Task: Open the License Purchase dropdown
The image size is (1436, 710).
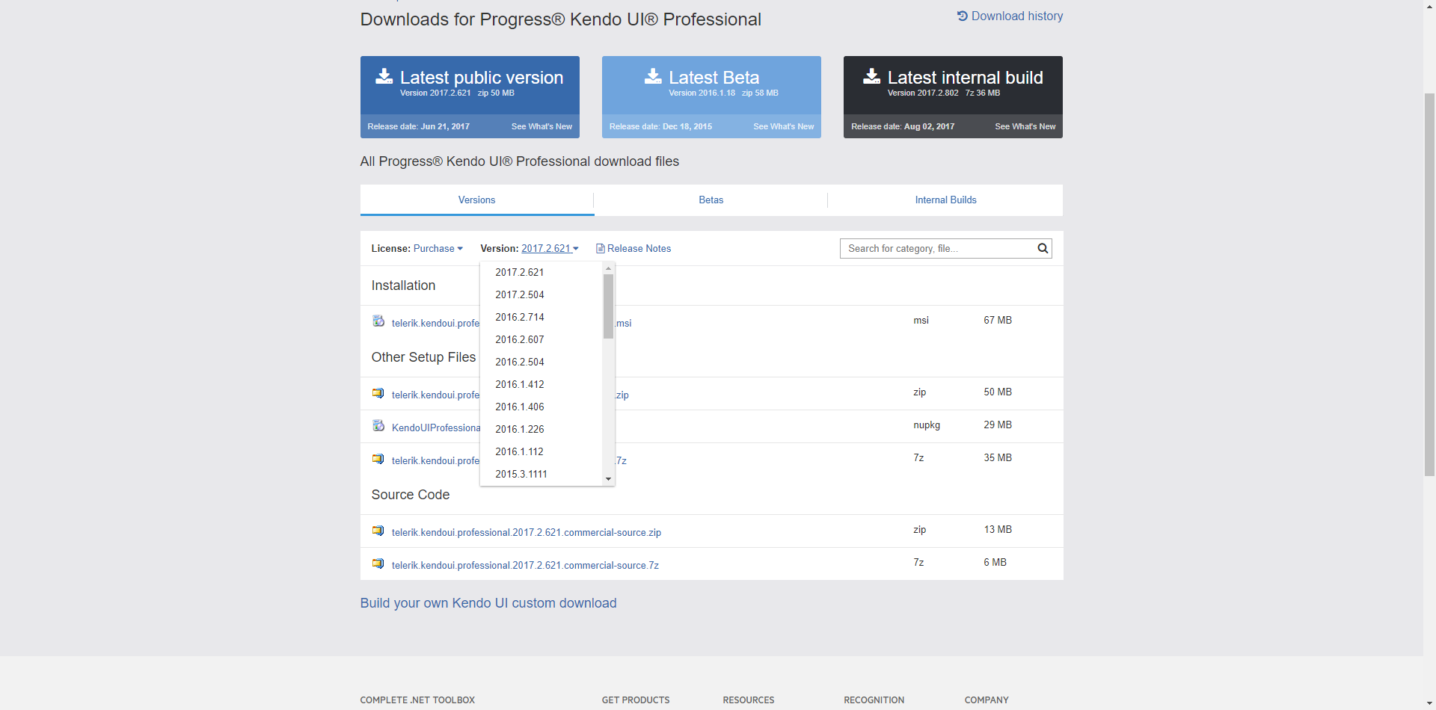Action: tap(438, 248)
